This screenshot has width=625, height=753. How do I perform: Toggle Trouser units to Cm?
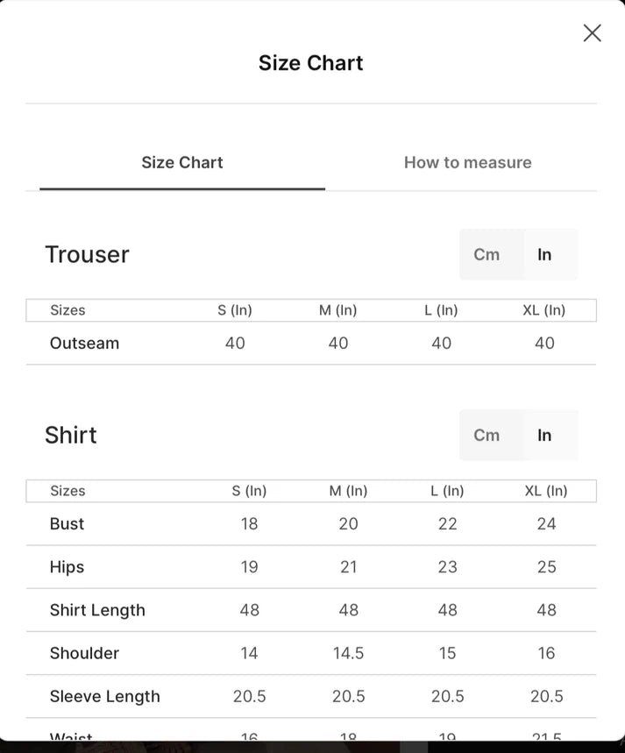pyautogui.click(x=487, y=254)
